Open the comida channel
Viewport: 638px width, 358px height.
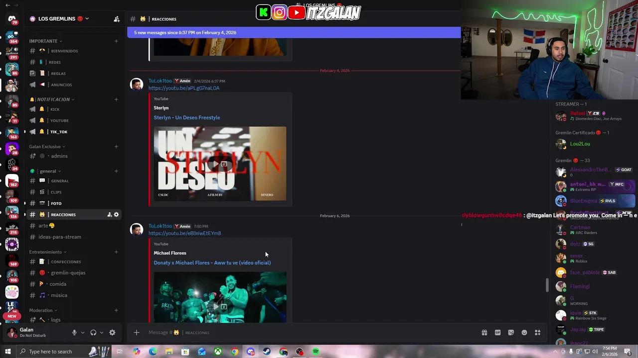[x=58, y=284]
